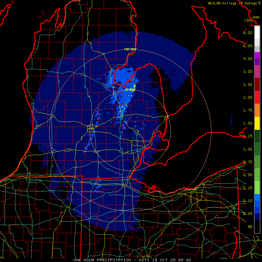This screenshot has height=262, width=262.
Task: Click the 1.00 scale value
Action: point(248,149)
